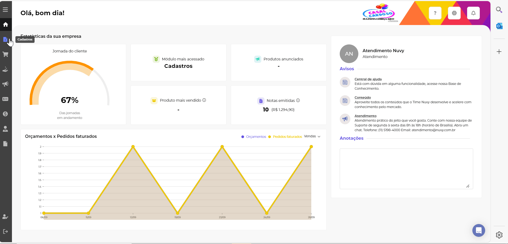Click the question mark help button
Image resolution: width=508 pixels, height=244 pixels.
click(435, 13)
